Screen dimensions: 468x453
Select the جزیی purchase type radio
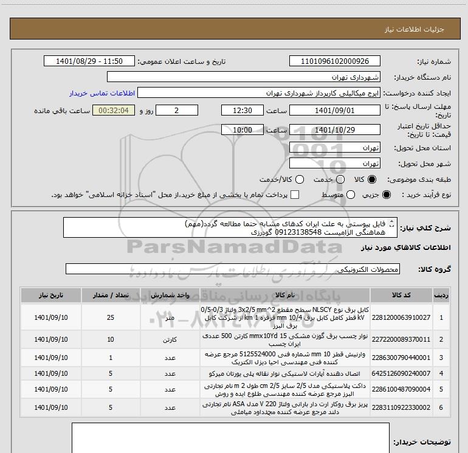(x=386, y=195)
